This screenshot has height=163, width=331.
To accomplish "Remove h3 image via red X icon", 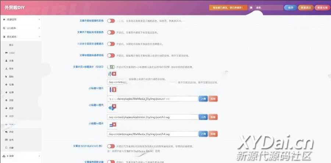I will pyautogui.click(x=114, y=107).
